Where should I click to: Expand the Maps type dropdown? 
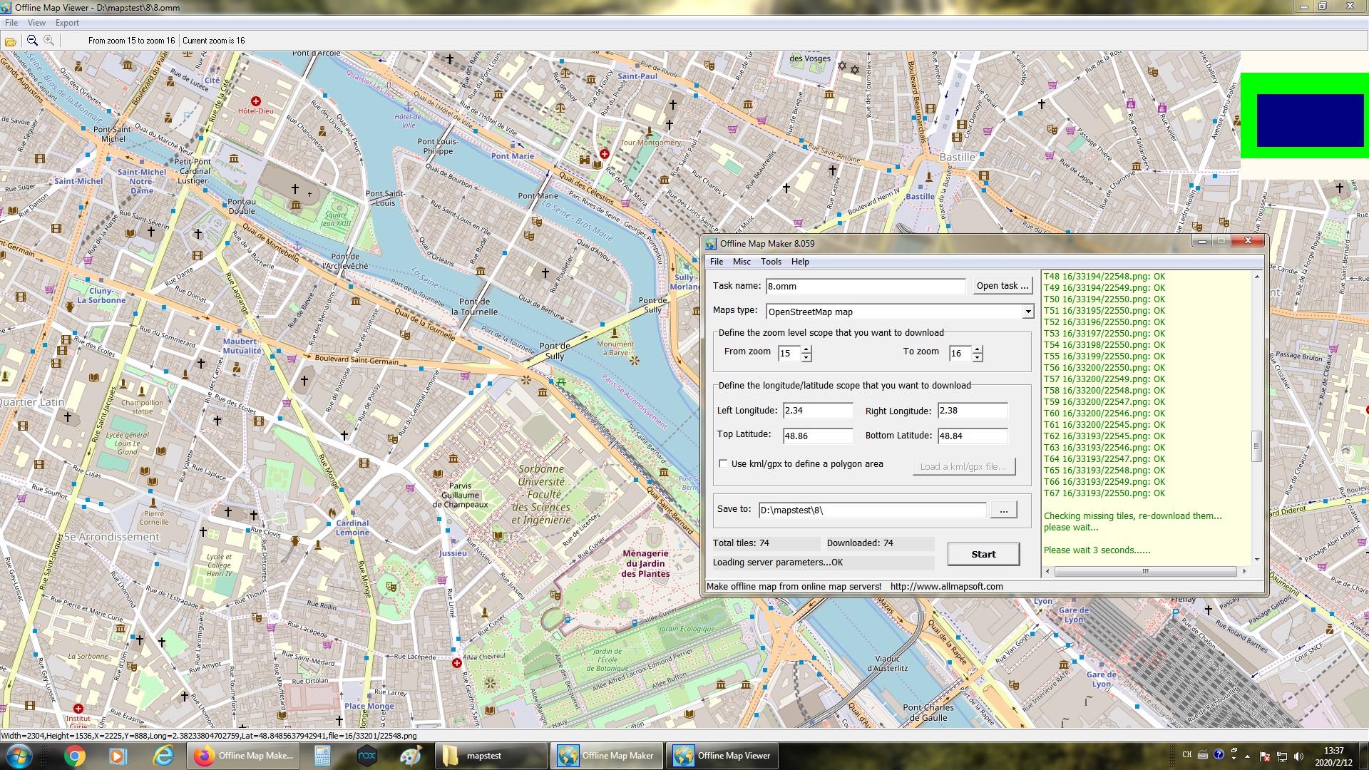pos(1027,312)
